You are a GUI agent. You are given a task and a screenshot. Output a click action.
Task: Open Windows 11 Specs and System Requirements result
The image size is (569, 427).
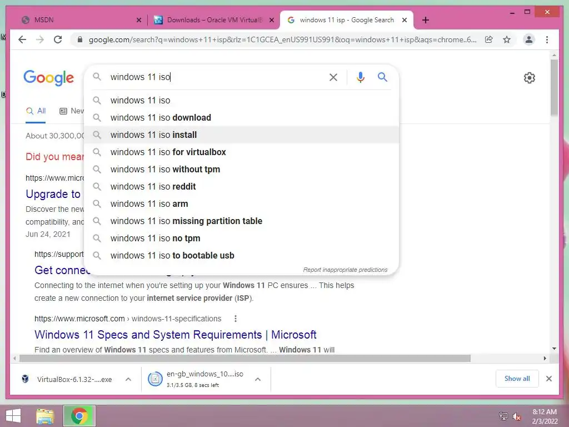175,335
